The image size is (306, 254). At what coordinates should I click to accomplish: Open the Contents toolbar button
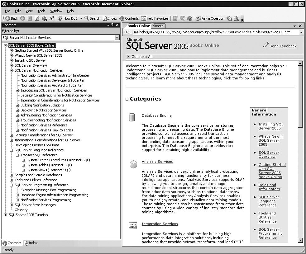click(129, 18)
